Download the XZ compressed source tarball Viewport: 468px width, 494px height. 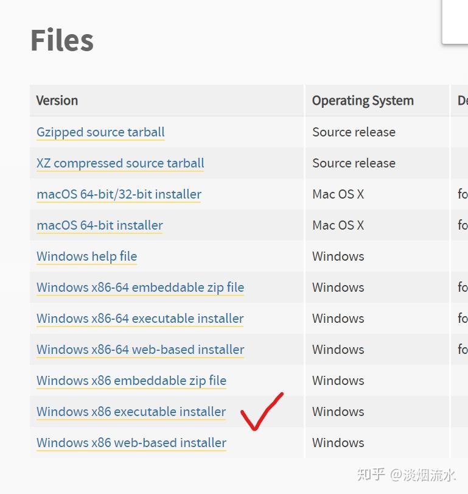(120, 163)
